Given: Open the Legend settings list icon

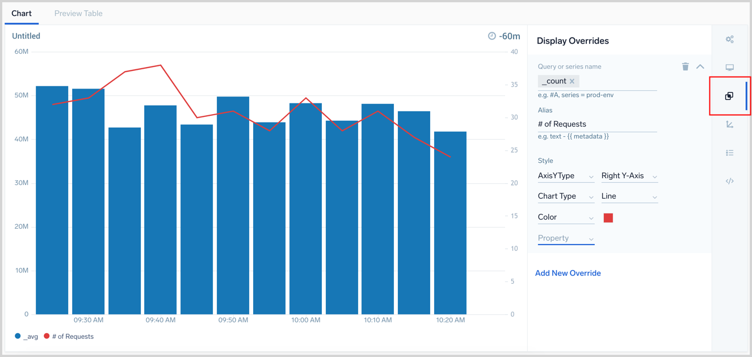Looking at the screenshot, I should pos(729,153).
